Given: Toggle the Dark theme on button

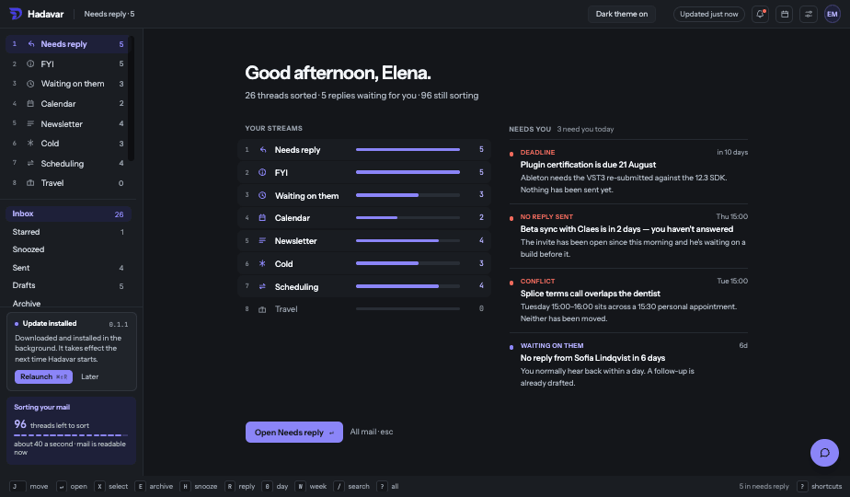Looking at the screenshot, I should point(621,14).
